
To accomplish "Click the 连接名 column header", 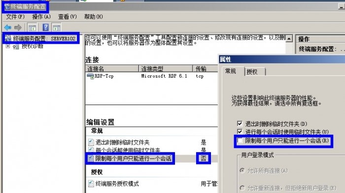I will click(x=112, y=69).
